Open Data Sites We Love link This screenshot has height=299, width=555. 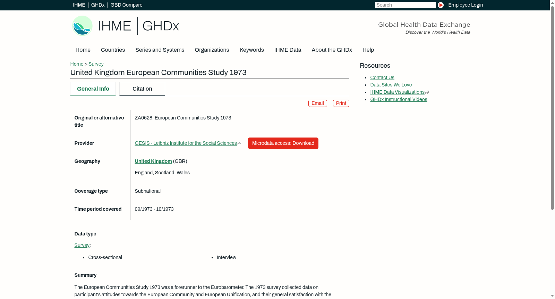point(391,85)
